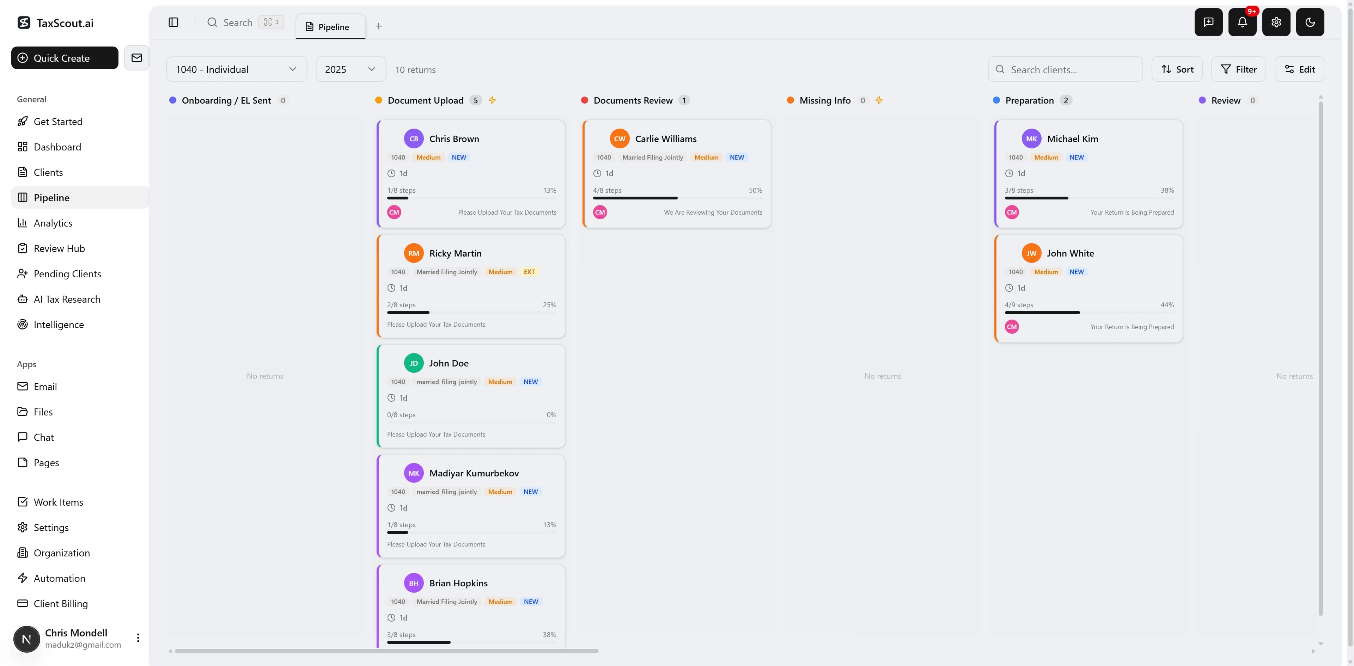Click Chris Brown's 13% progress bar
This screenshot has width=1354, height=666.
tap(471, 198)
